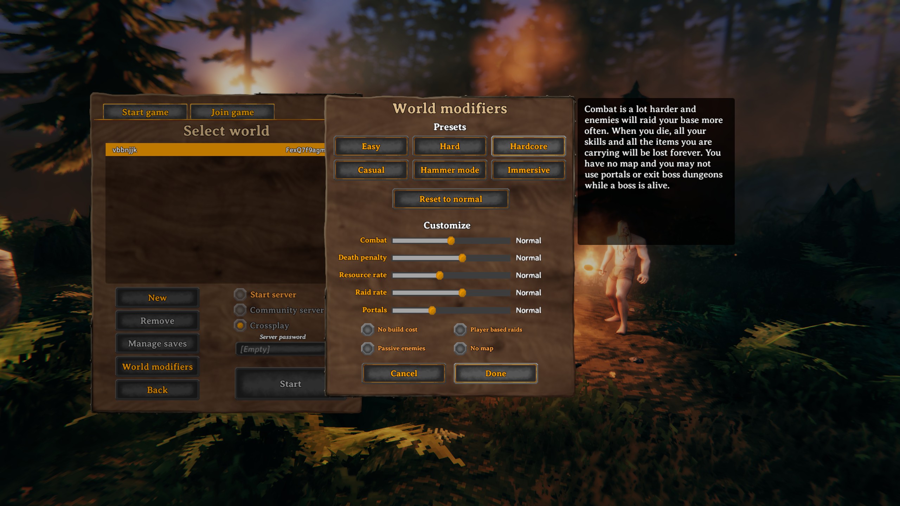Screen dimensions: 900x506
Task: Open Manage saves
Action: pyautogui.click(x=157, y=344)
